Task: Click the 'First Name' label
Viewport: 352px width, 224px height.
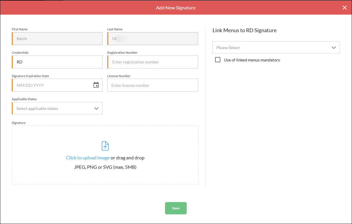Action: point(20,29)
